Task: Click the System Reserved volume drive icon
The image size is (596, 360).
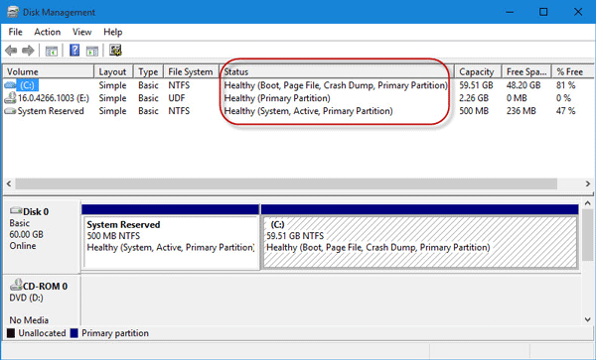Action: pyautogui.click(x=10, y=111)
